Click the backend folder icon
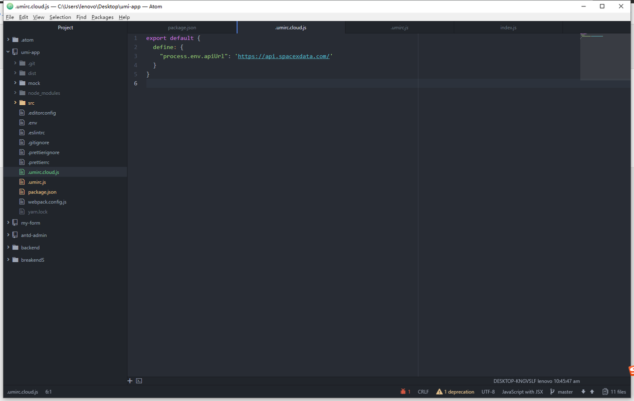This screenshot has height=401, width=634. 16,248
